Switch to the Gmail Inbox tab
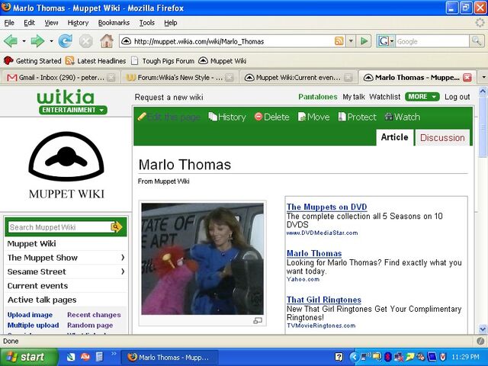488x366 pixels. (x=59, y=78)
